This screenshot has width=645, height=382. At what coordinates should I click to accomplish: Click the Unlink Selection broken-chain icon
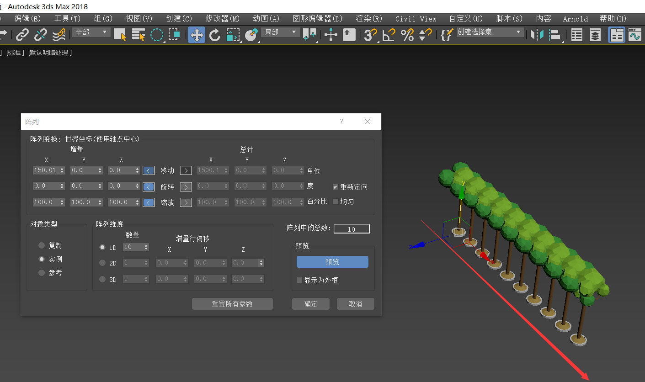[41, 35]
